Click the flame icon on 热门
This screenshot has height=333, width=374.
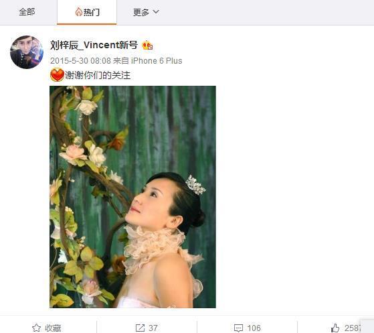coord(78,11)
